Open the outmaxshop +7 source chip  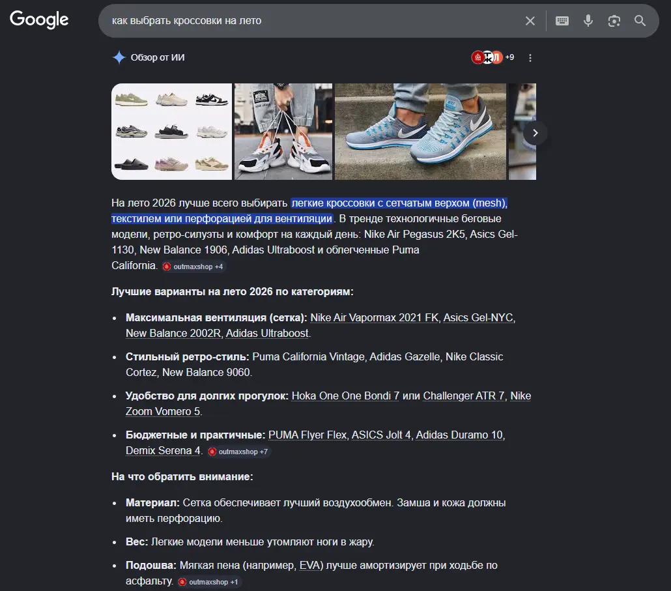coord(238,452)
